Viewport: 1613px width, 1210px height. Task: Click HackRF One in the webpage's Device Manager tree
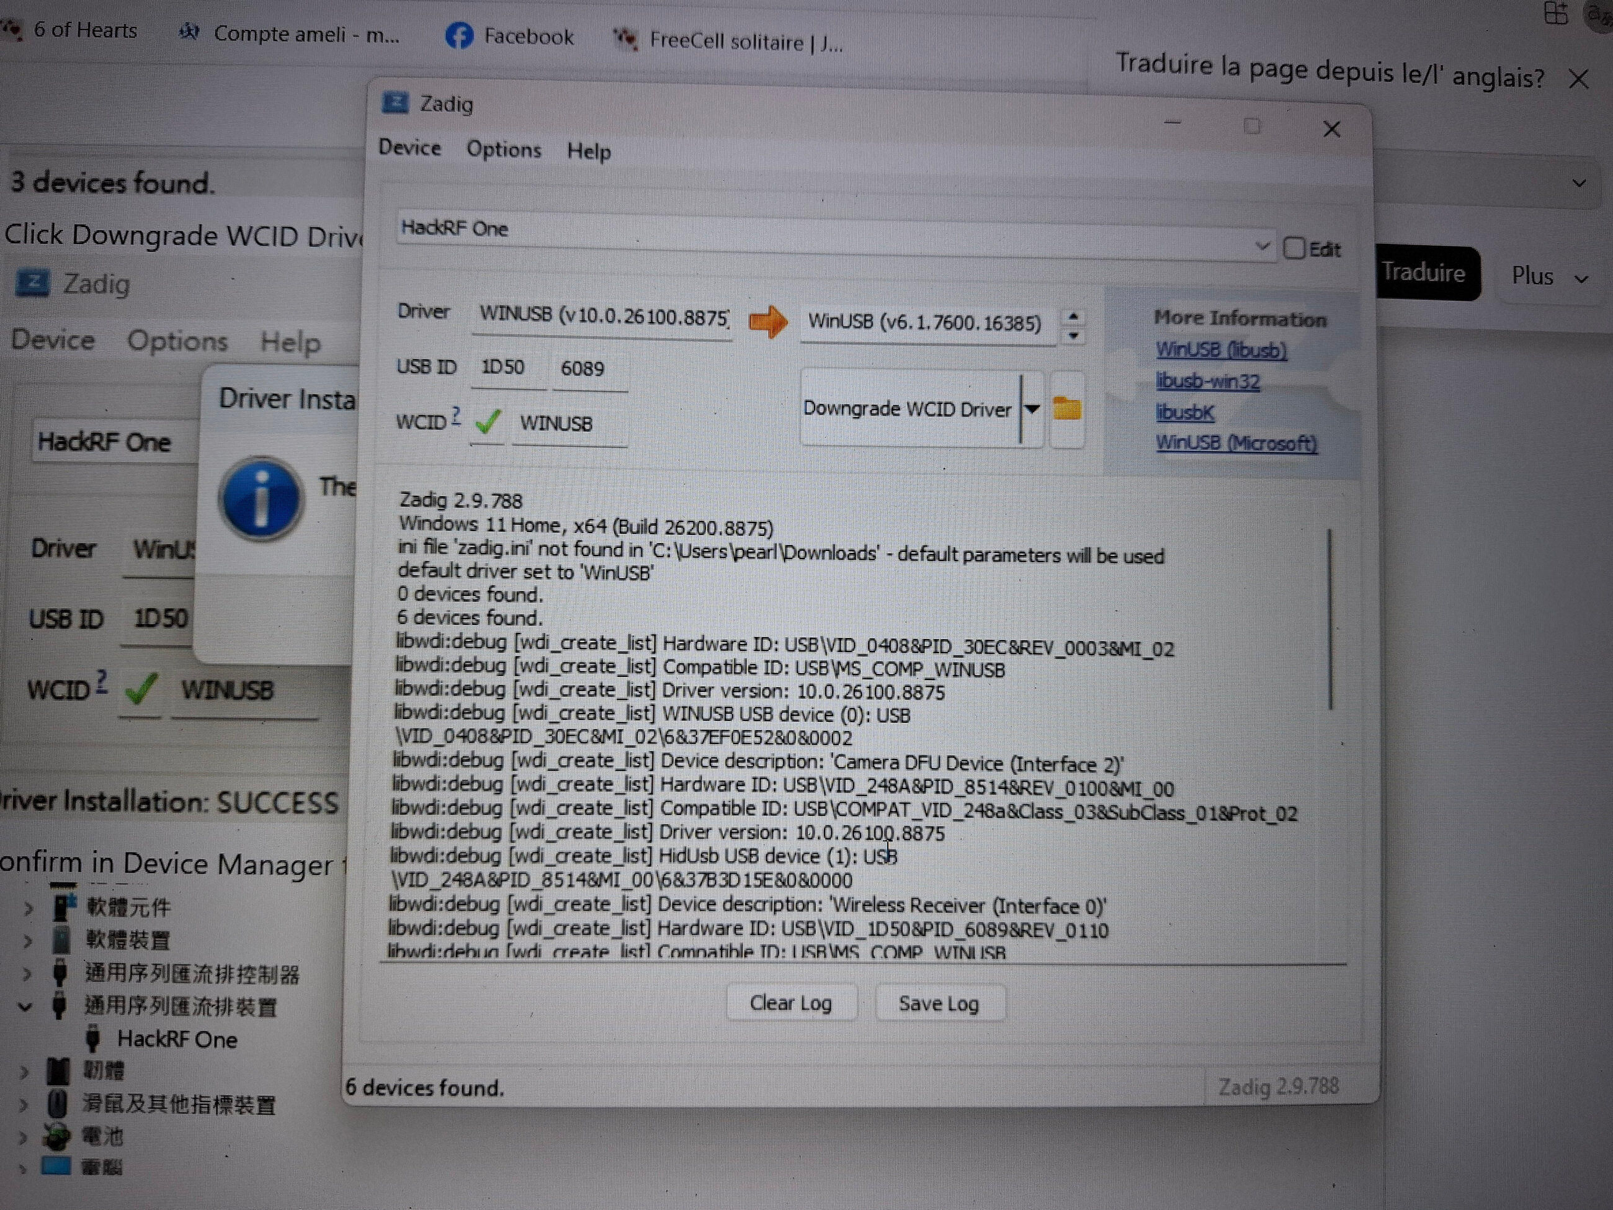(177, 1039)
